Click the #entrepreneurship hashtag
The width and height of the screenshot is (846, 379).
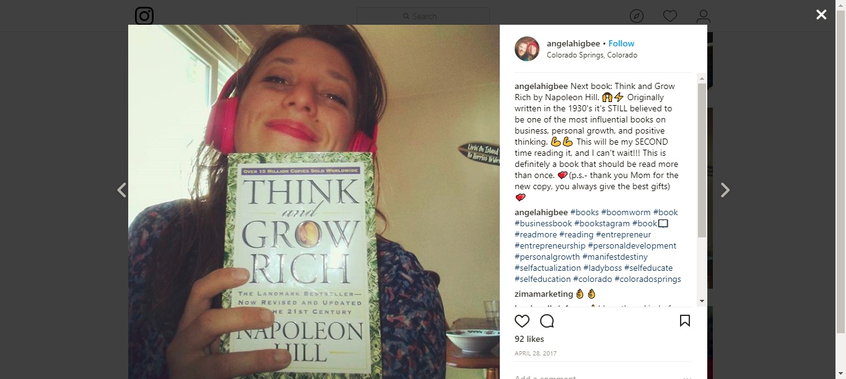pos(550,245)
